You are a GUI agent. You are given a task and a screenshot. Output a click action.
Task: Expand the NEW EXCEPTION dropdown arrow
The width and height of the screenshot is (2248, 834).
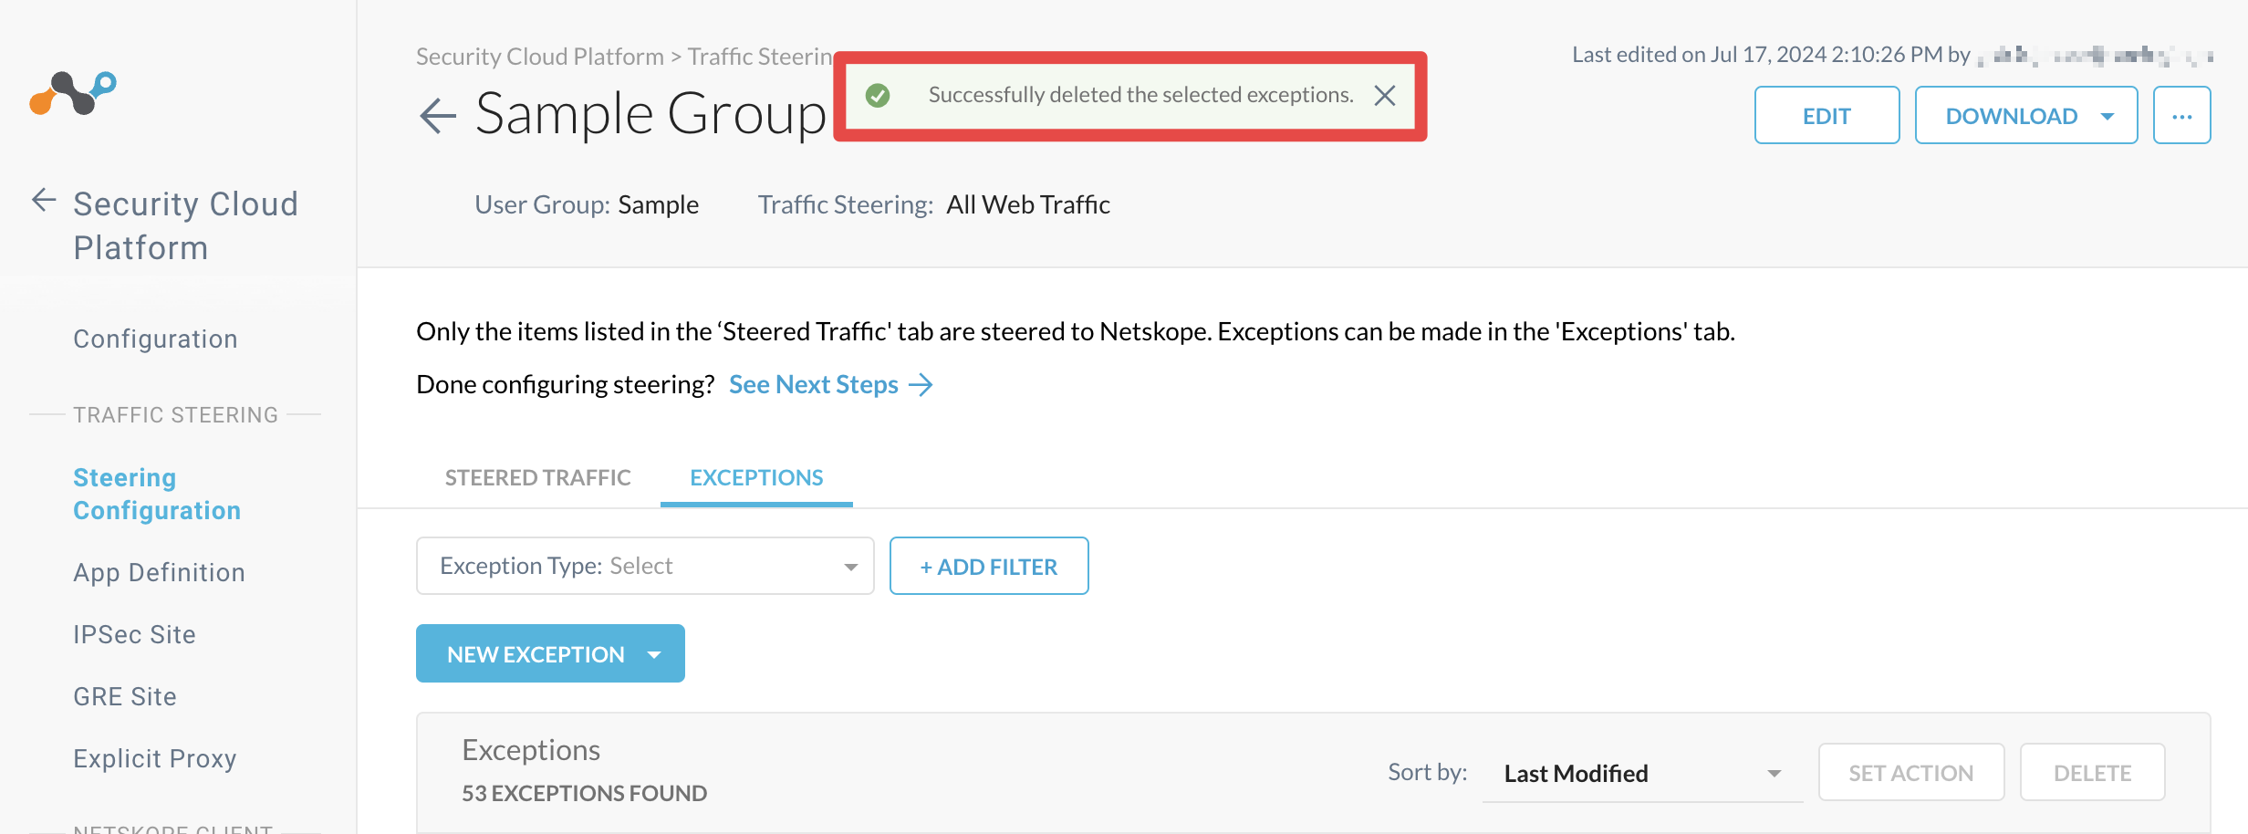click(x=654, y=654)
